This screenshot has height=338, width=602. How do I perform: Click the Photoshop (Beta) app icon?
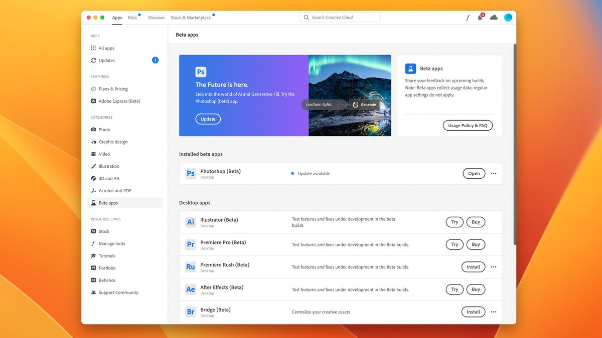coord(191,174)
